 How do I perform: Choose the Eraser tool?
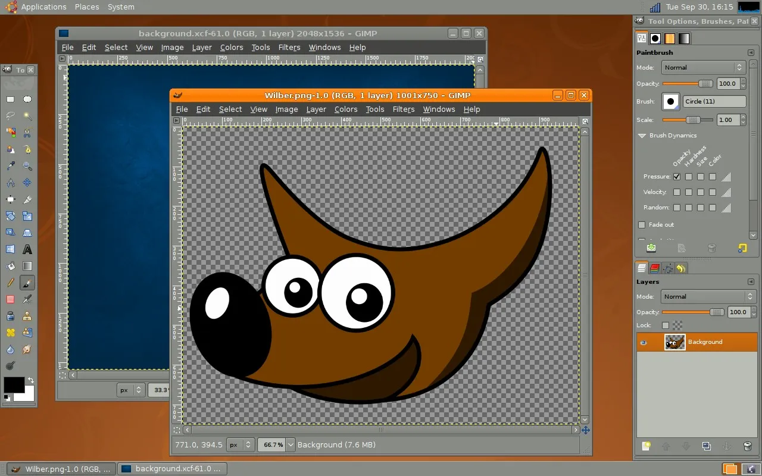click(x=10, y=299)
